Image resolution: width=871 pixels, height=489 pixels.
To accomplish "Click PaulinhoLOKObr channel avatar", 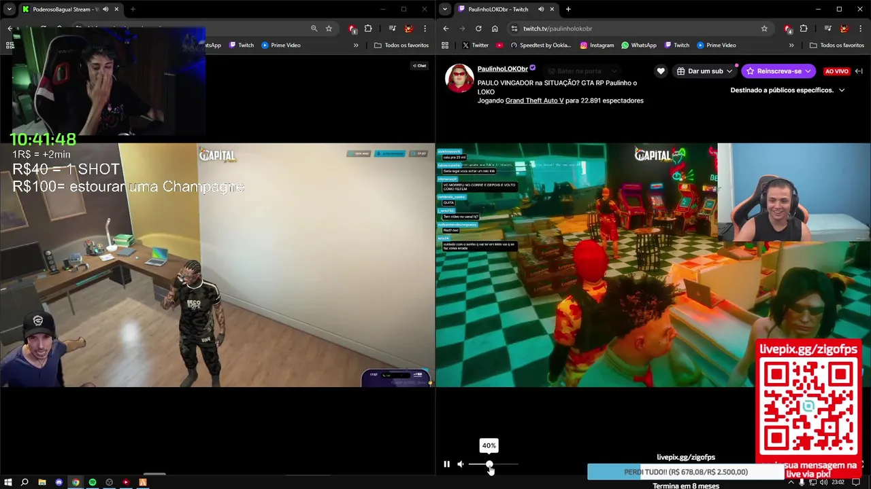I will 459,78.
